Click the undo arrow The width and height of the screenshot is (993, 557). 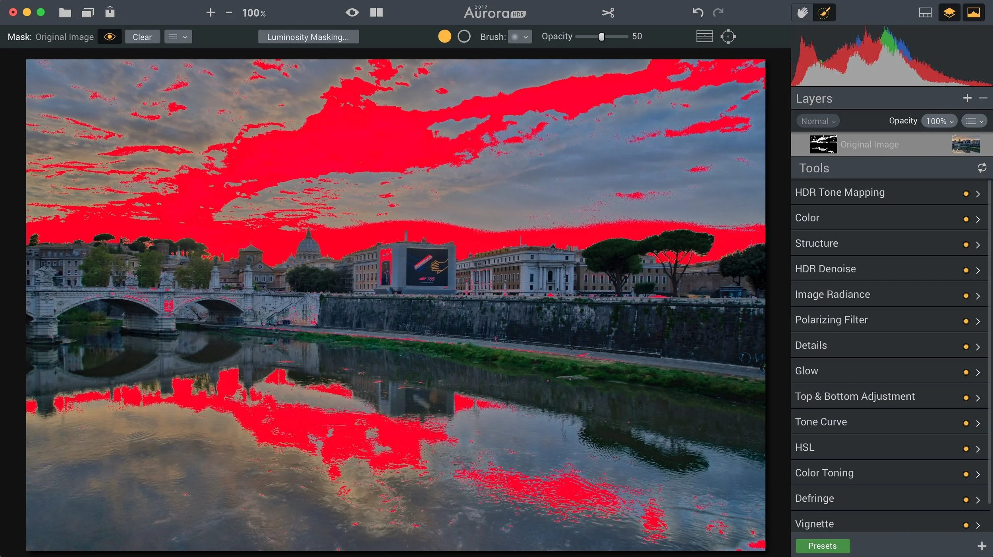[x=697, y=13]
